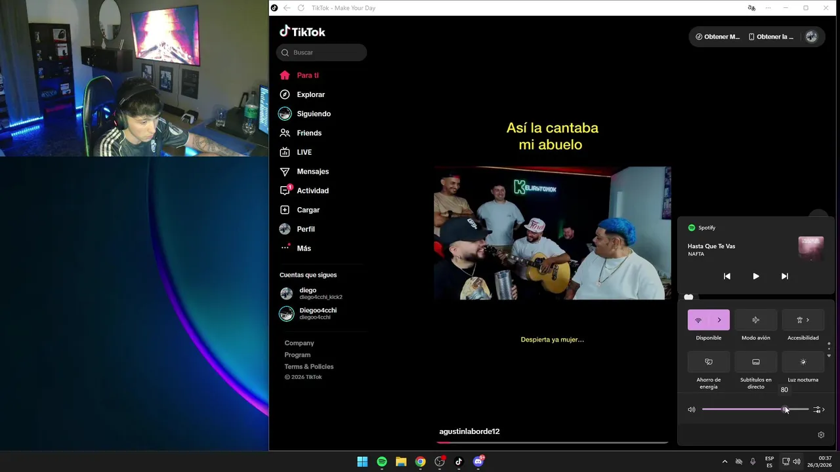Open the Explorar page

(302, 94)
